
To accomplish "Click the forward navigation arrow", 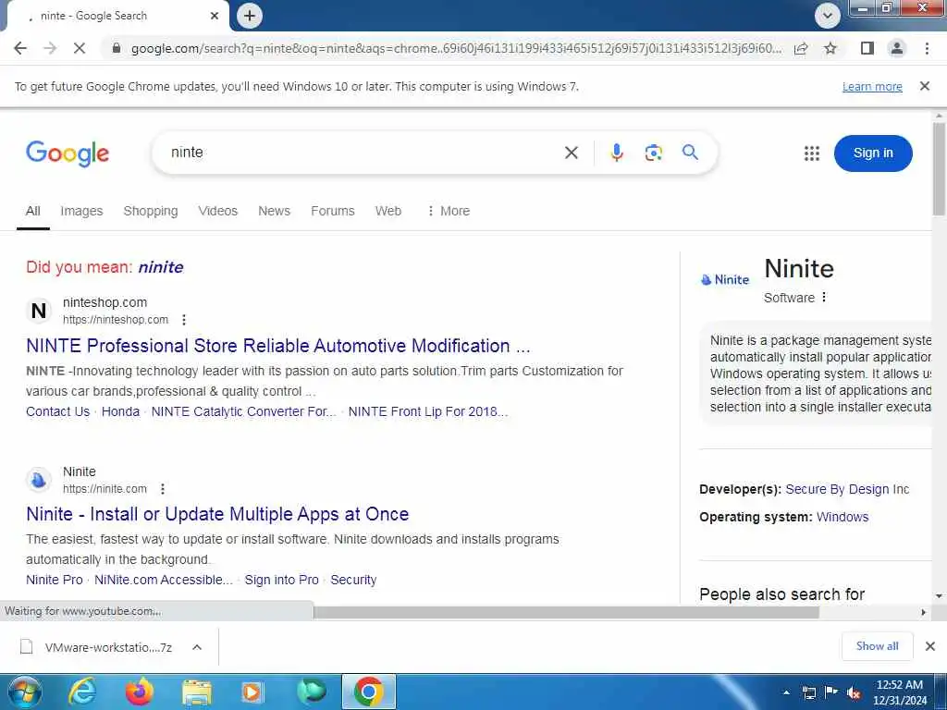I will point(50,48).
